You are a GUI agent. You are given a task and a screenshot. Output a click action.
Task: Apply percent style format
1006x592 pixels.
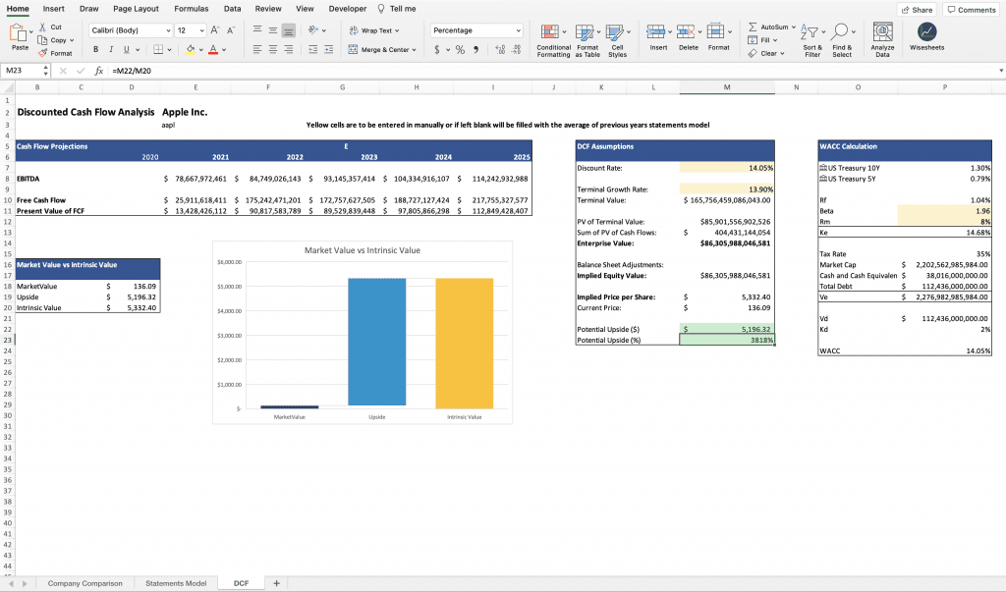pyautogui.click(x=460, y=49)
